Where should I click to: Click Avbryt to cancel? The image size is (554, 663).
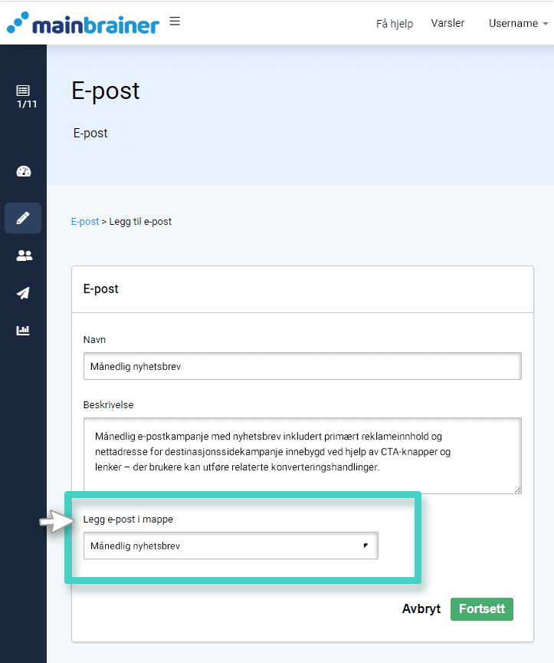(x=421, y=609)
